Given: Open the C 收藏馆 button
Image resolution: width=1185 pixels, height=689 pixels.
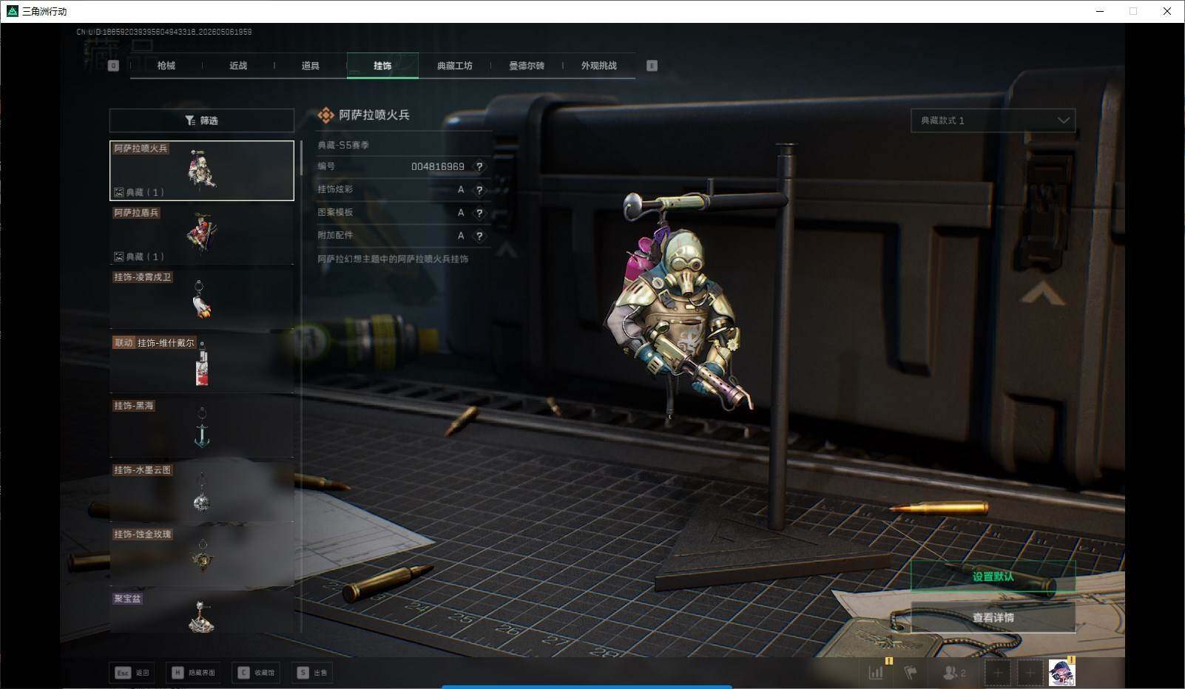Looking at the screenshot, I should click(256, 673).
